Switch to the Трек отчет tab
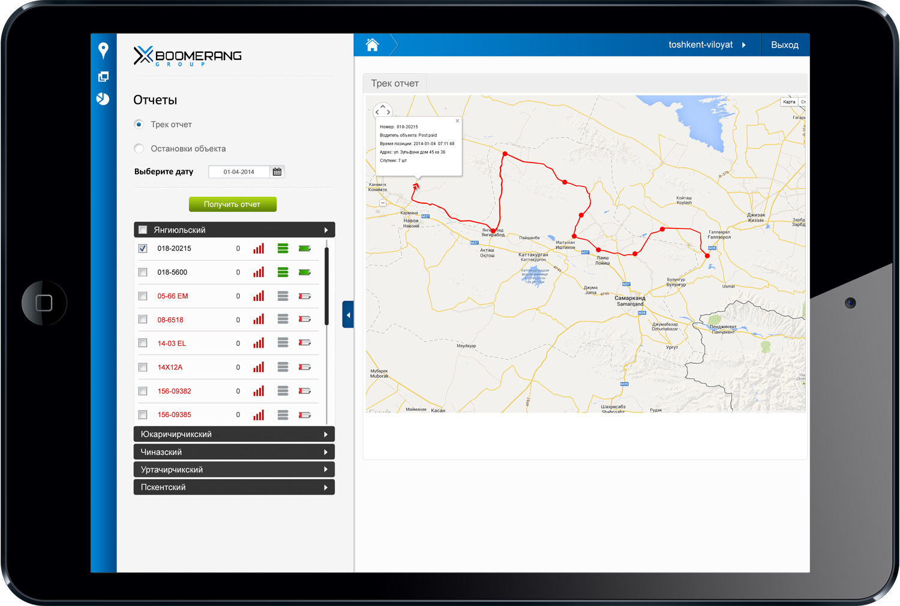 (x=394, y=83)
